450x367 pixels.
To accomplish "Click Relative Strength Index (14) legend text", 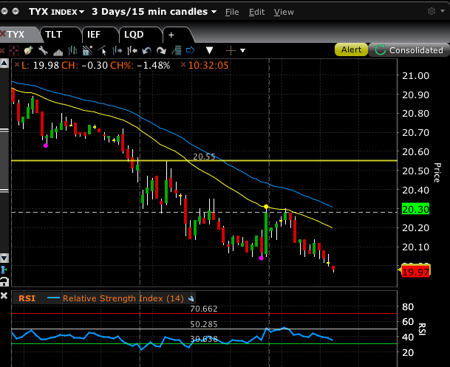I will [x=123, y=298].
